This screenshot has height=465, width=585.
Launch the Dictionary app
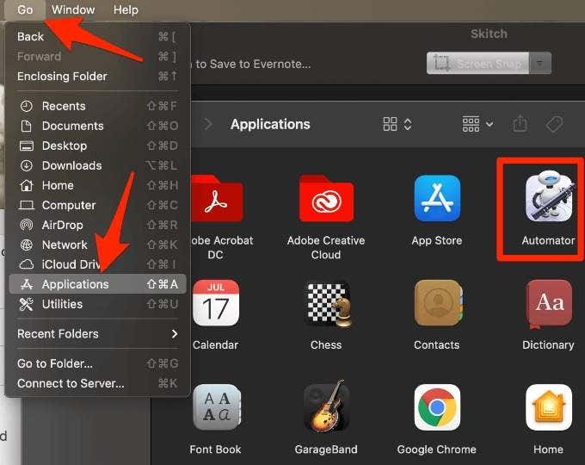(x=548, y=303)
